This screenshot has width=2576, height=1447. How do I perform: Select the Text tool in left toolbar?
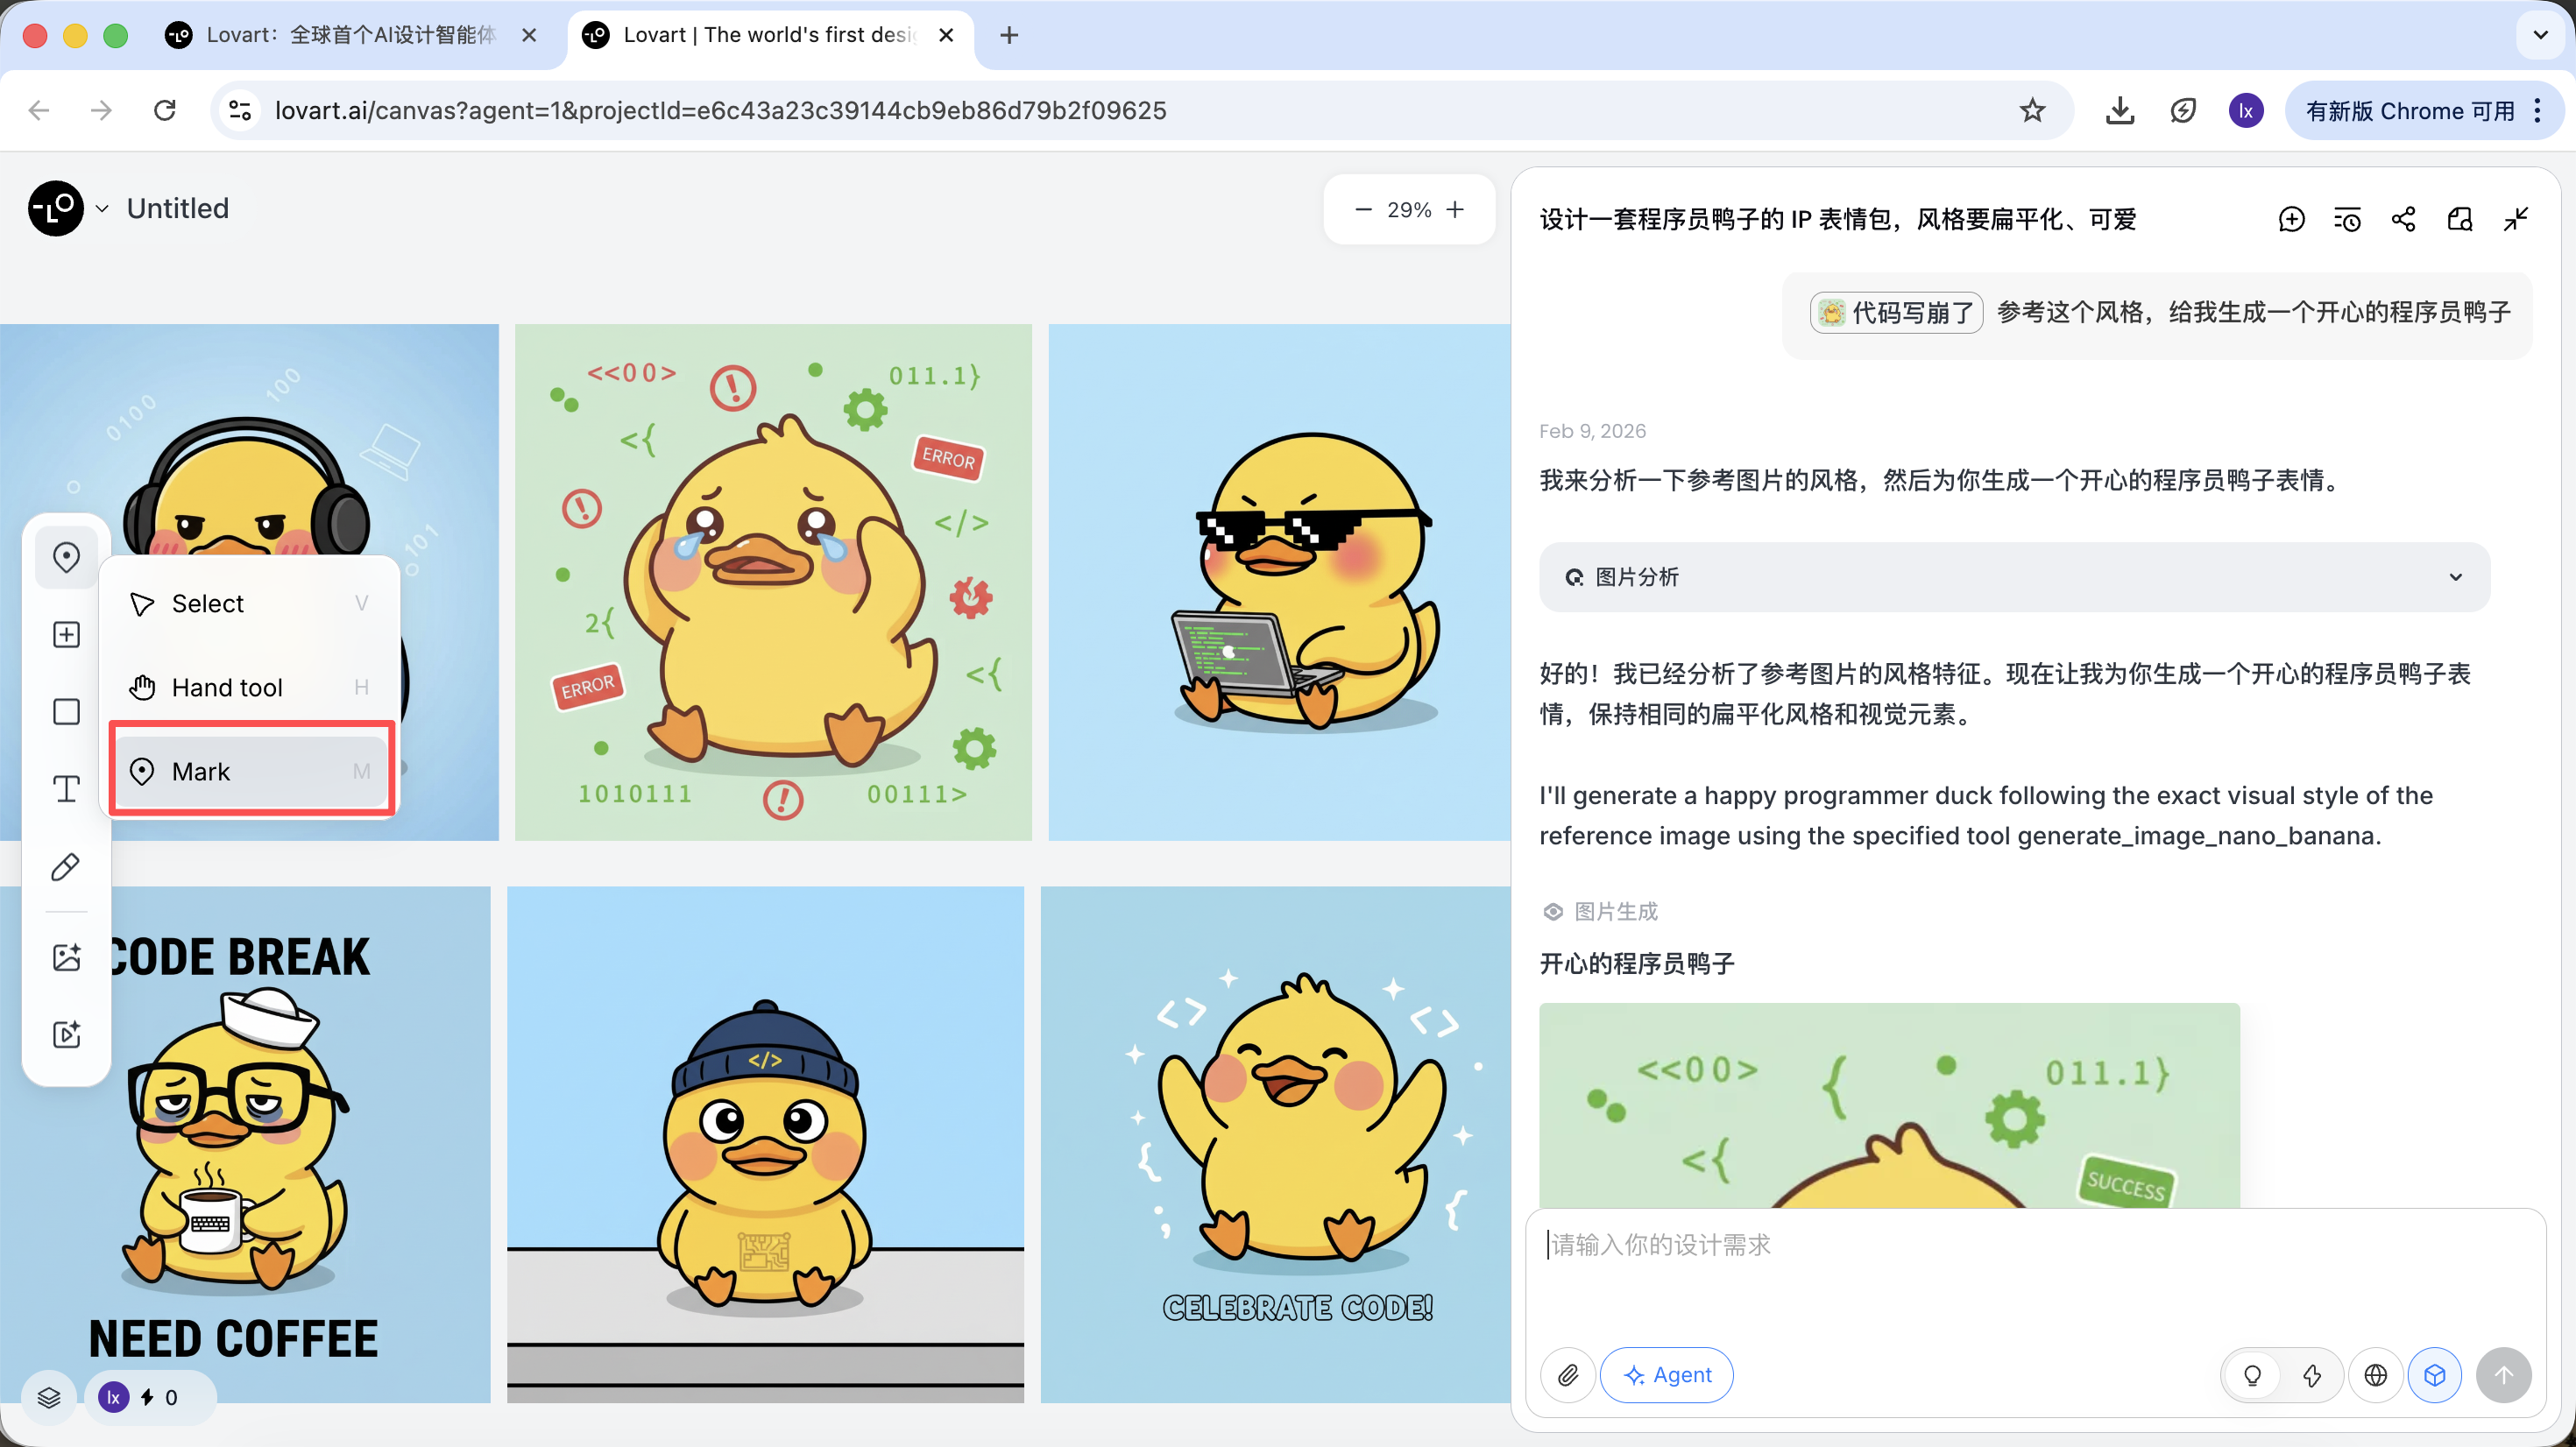66,789
